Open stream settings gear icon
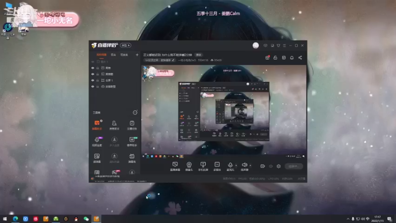396x223 pixels. coord(279,166)
